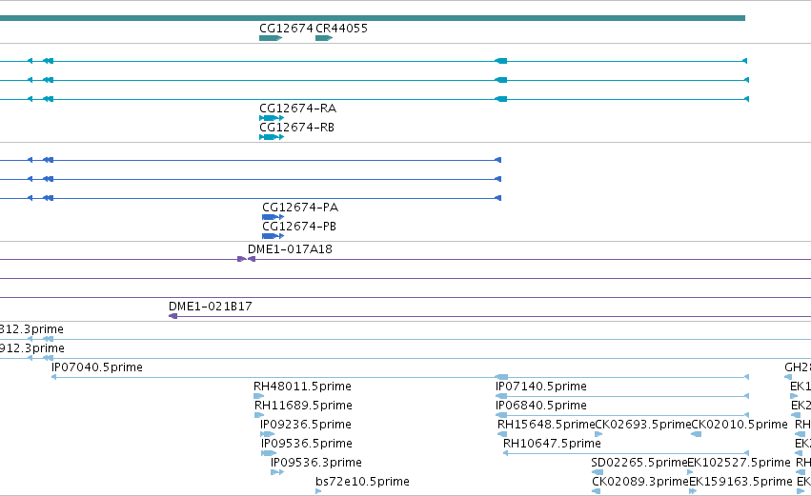
Task: Click the RH15648.5prime EST label
Action: [x=546, y=426]
